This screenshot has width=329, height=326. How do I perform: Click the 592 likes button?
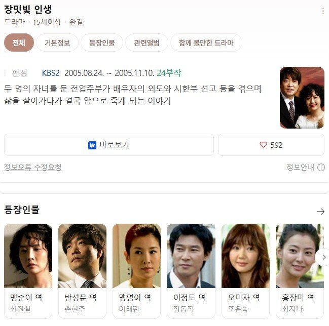pos(271,145)
